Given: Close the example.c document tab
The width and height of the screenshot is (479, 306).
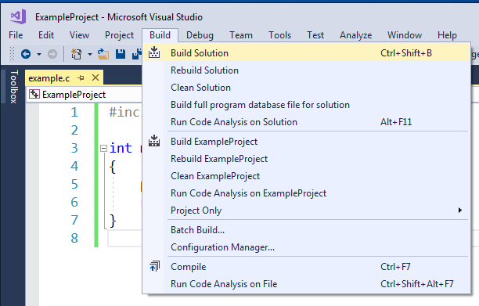Looking at the screenshot, I should (95, 77).
